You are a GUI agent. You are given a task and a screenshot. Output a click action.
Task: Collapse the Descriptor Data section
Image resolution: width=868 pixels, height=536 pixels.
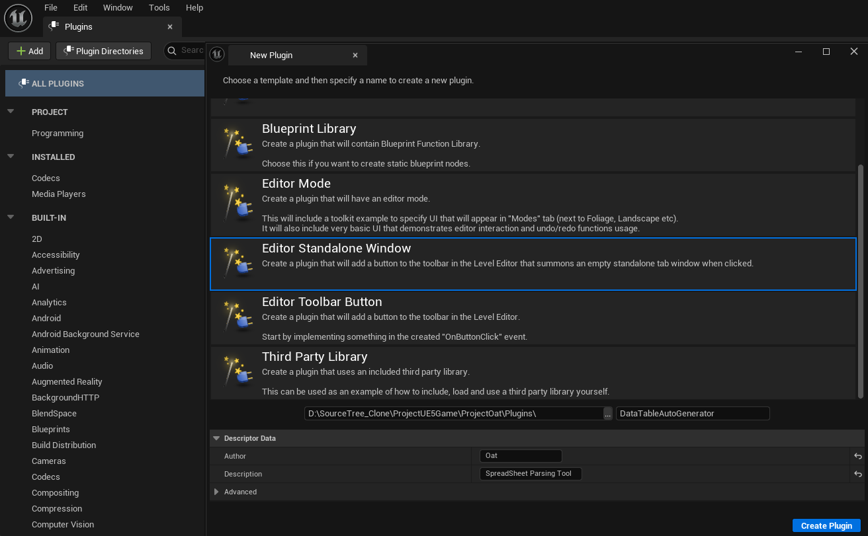tap(216, 438)
